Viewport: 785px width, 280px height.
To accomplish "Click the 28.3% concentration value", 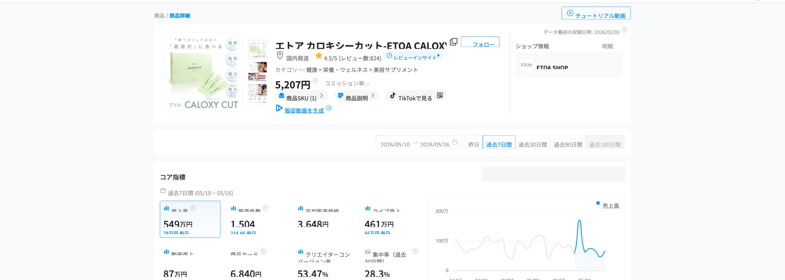I will [x=377, y=274].
